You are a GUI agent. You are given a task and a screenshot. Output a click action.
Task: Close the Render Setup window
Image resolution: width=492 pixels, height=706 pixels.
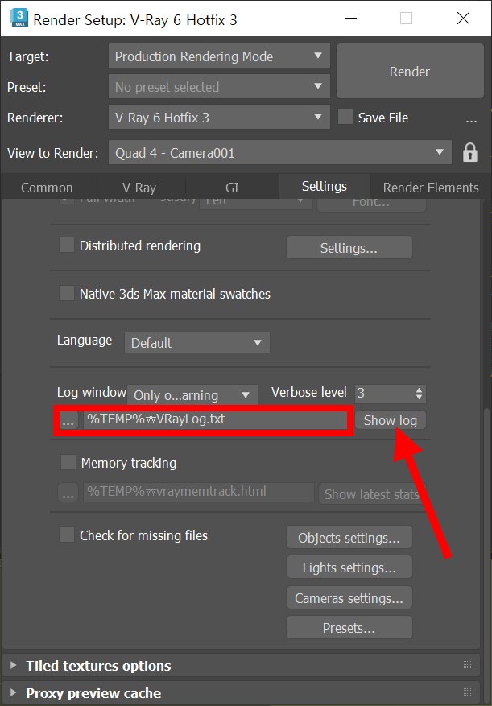pyautogui.click(x=464, y=19)
